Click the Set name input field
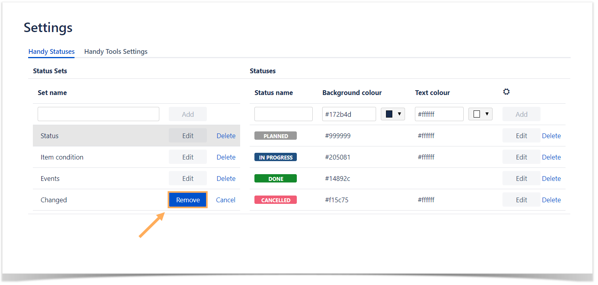598x285 pixels. pos(98,114)
